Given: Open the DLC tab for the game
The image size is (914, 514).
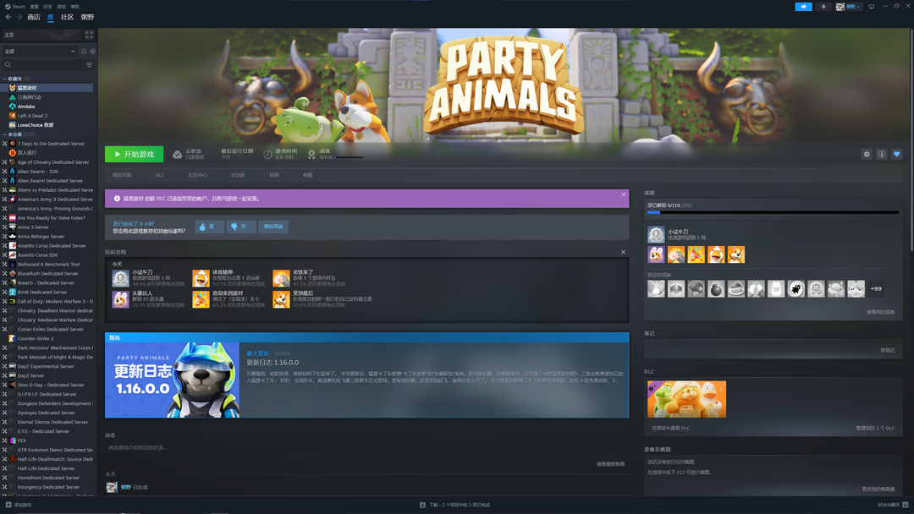Looking at the screenshot, I should point(160,175).
